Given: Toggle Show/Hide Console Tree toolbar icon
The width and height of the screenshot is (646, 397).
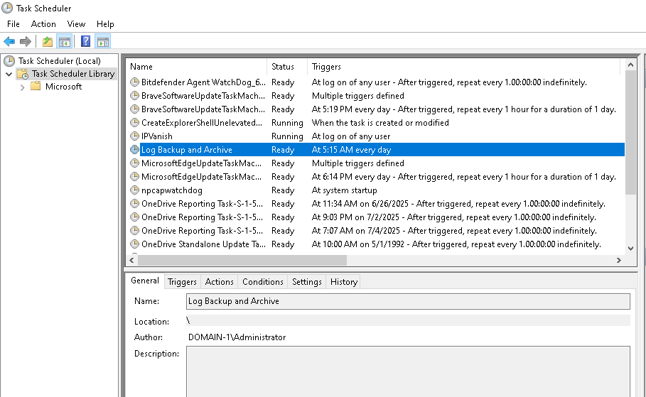Looking at the screenshot, I should [x=65, y=41].
